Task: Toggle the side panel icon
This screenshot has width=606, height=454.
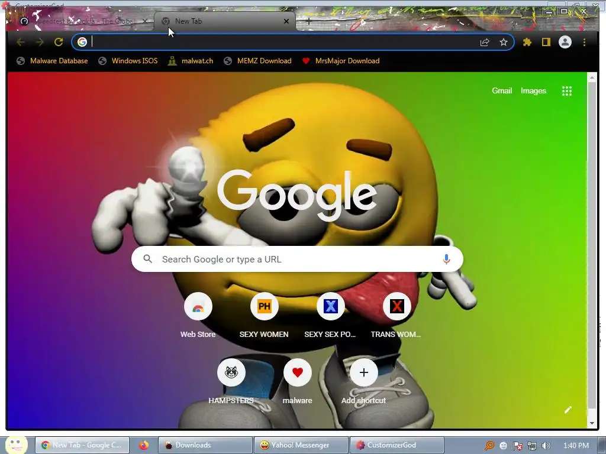Action: (546, 42)
